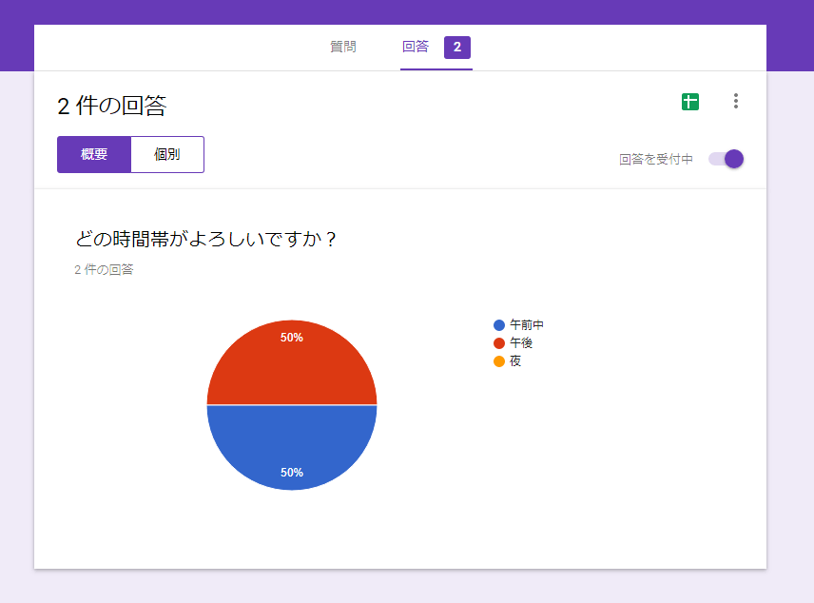814x603 pixels.
Task: Click the 回答を受付中 label text
Action: coord(656,160)
